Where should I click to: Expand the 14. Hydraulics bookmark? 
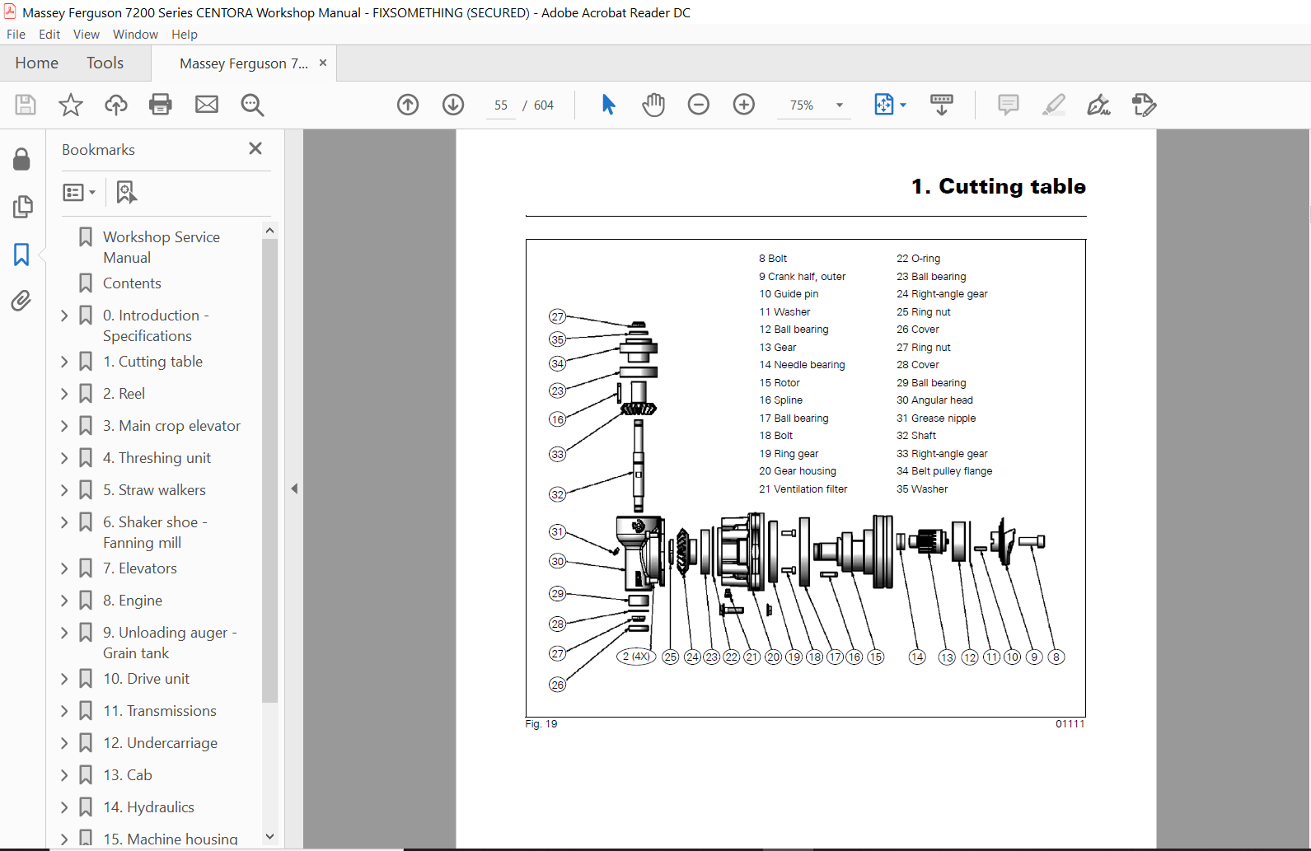[64, 807]
